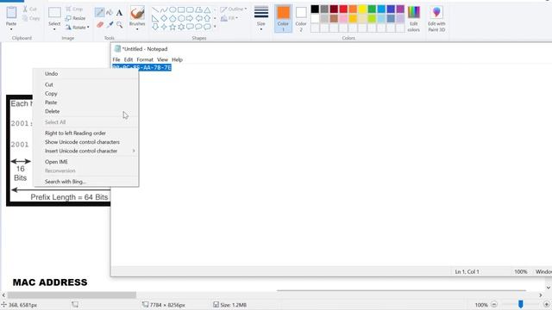Viewport: 552px width, 310px height.
Task: Move the Paint zoom slider handle
Action: [521, 304]
